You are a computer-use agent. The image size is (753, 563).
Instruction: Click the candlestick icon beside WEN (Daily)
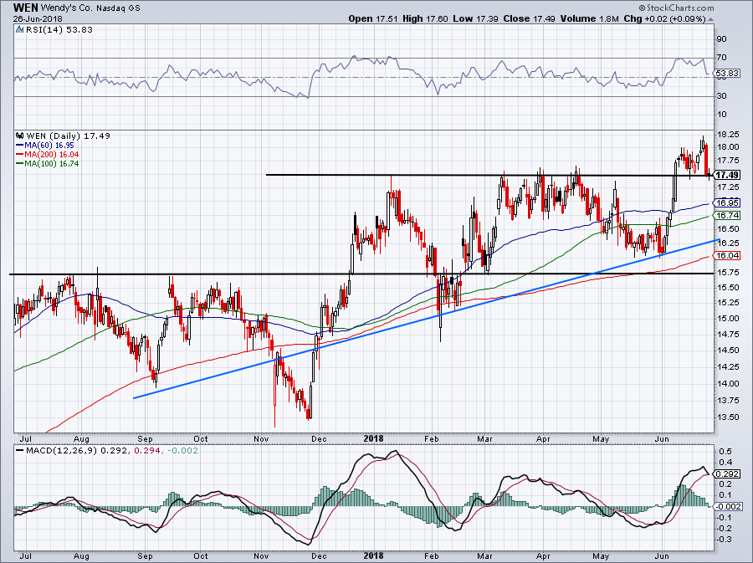pos(20,136)
